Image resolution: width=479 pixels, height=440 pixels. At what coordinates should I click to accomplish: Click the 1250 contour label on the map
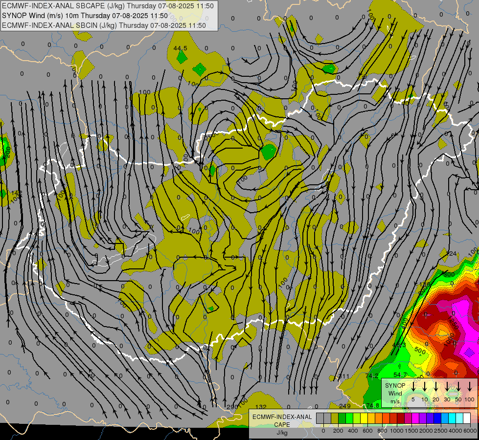pos(453,323)
